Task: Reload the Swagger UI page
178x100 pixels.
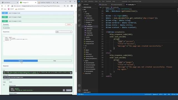Action: click(8, 6)
